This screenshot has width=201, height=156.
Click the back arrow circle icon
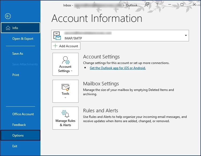click(x=8, y=16)
